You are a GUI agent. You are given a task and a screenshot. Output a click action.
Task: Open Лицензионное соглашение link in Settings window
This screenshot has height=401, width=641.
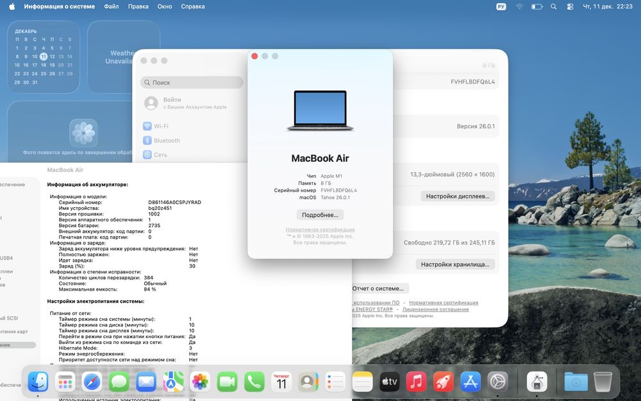[x=435, y=309]
